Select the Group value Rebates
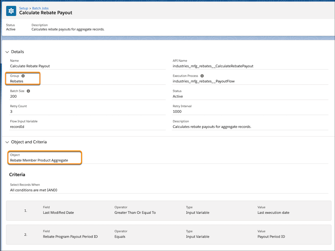The width and height of the screenshot is (335, 251). click(x=17, y=81)
